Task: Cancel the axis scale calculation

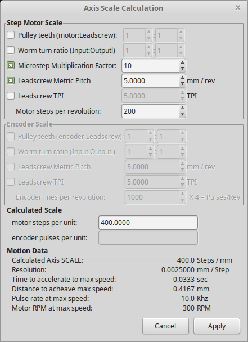Action: point(165,326)
